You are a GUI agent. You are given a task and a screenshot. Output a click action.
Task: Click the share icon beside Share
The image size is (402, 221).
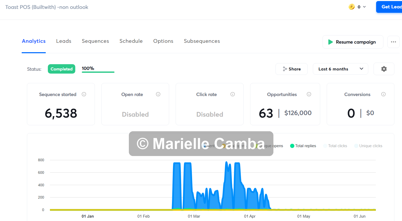pos(285,69)
